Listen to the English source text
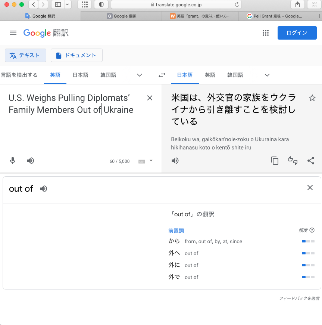Viewport: 322px width, 325px height. tap(31, 161)
